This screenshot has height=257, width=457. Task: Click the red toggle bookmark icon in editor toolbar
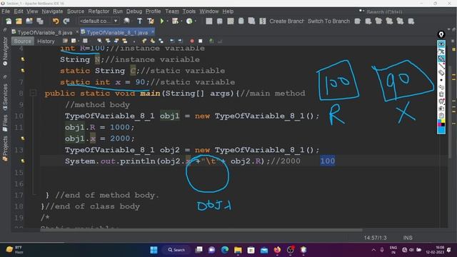(x=192, y=41)
